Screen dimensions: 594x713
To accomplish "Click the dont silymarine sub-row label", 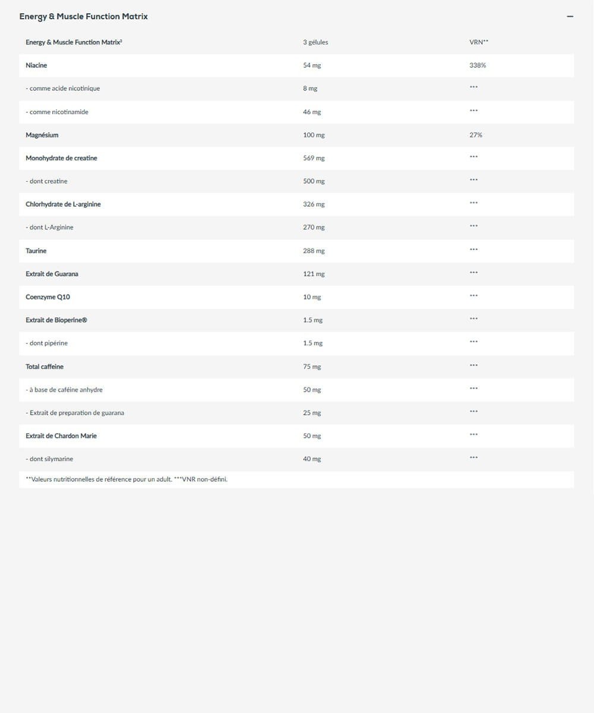I will [49, 459].
